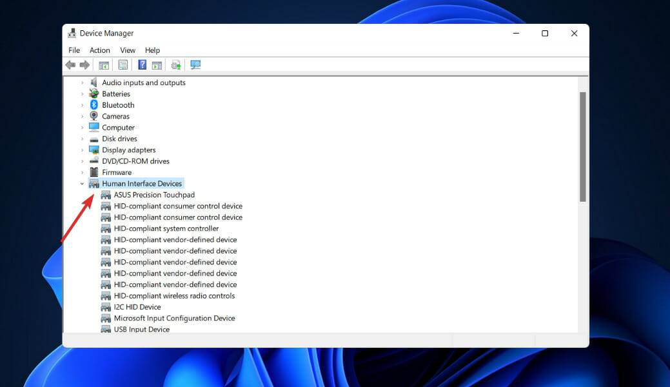670x387 pixels.
Task: Click the Update device driver toolbar icon
Action: [x=175, y=65]
